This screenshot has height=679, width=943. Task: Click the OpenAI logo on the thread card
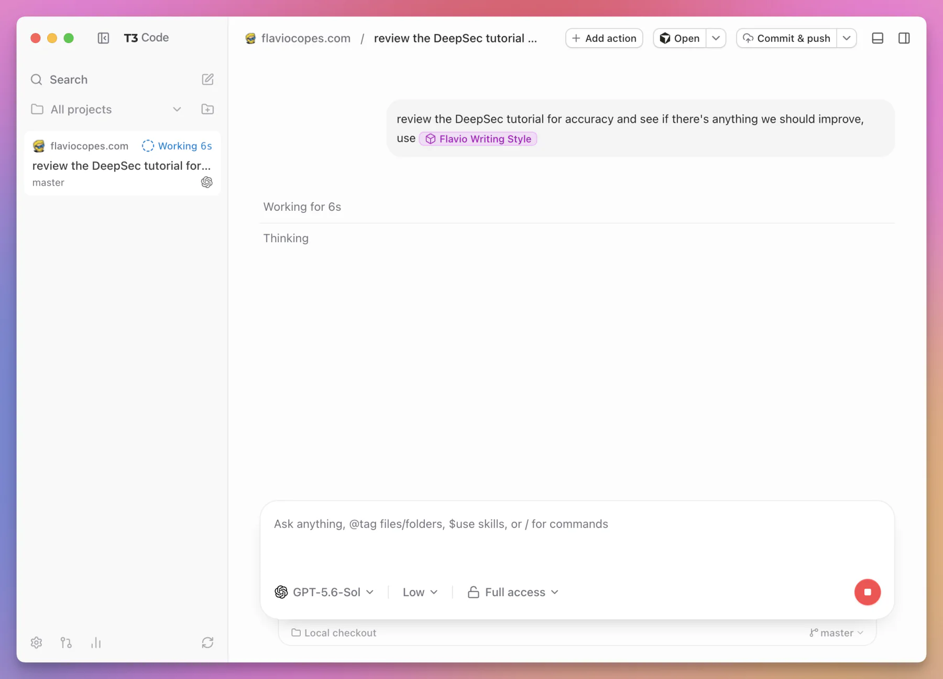pyautogui.click(x=207, y=182)
